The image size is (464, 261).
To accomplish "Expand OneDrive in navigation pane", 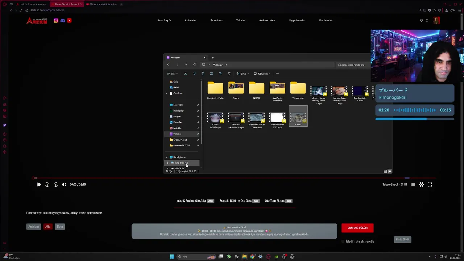I will [167, 94].
